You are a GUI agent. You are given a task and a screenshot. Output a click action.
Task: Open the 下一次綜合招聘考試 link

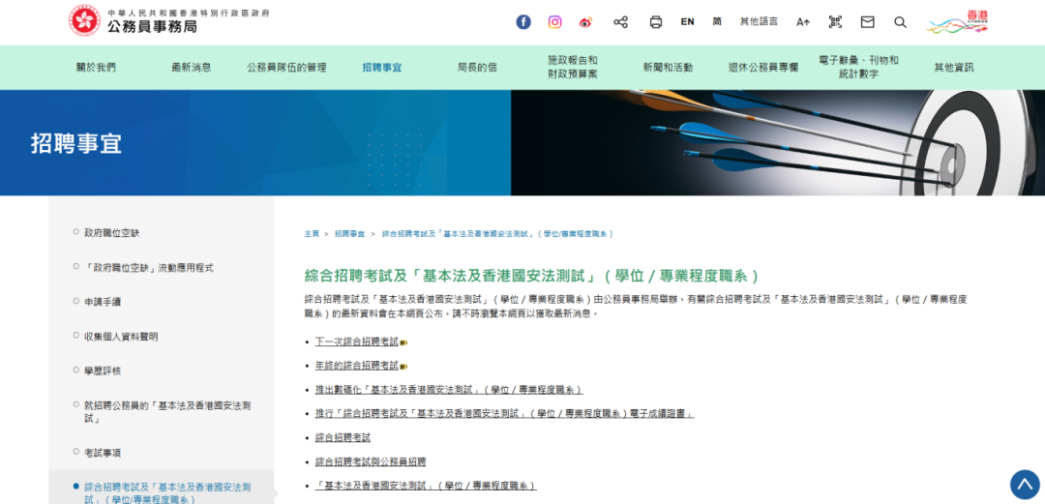pos(356,342)
